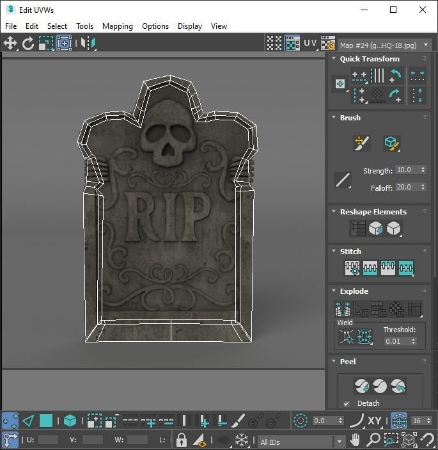
Task: Click the Relax Custom icon
Action: point(394,229)
